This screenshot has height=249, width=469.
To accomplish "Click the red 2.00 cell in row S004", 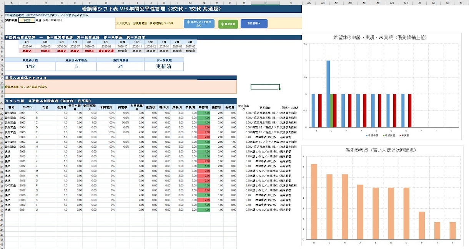I will click(204, 127).
